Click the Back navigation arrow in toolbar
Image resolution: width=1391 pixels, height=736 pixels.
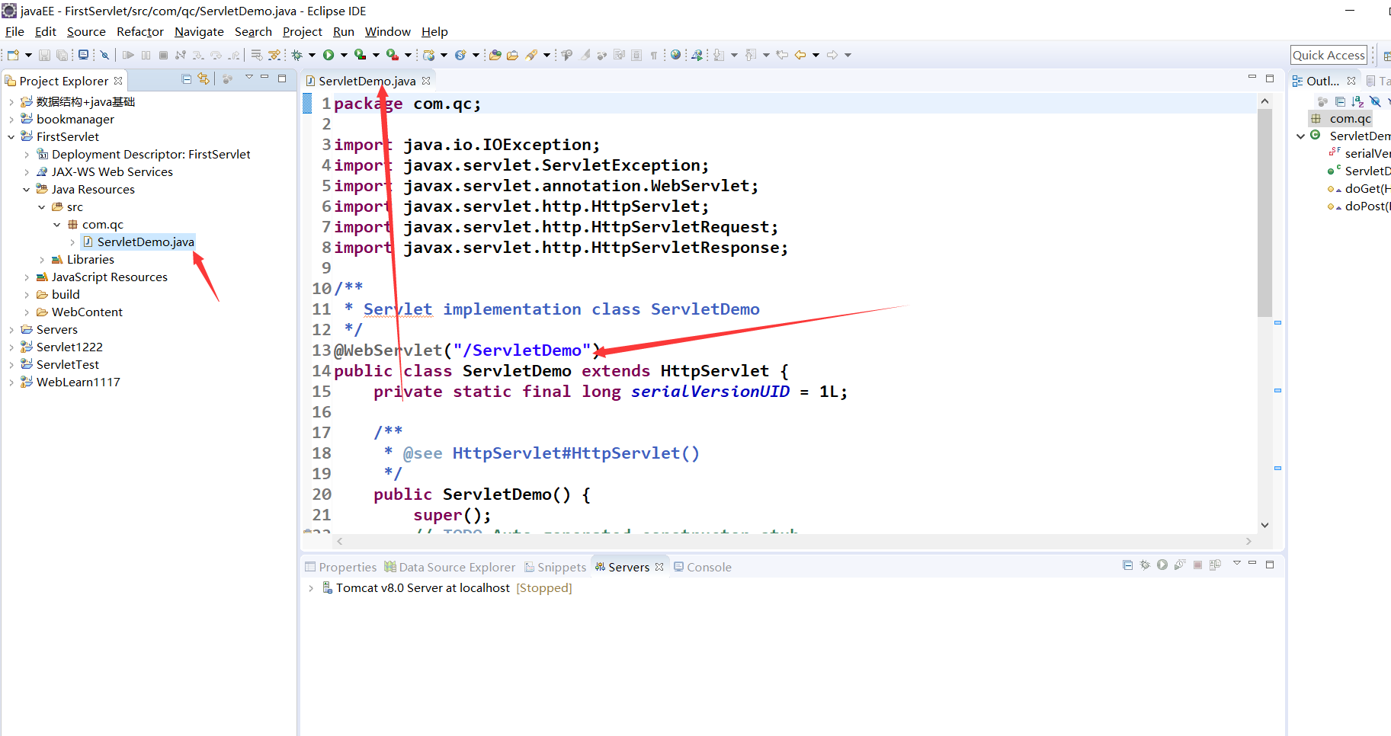[x=800, y=55]
